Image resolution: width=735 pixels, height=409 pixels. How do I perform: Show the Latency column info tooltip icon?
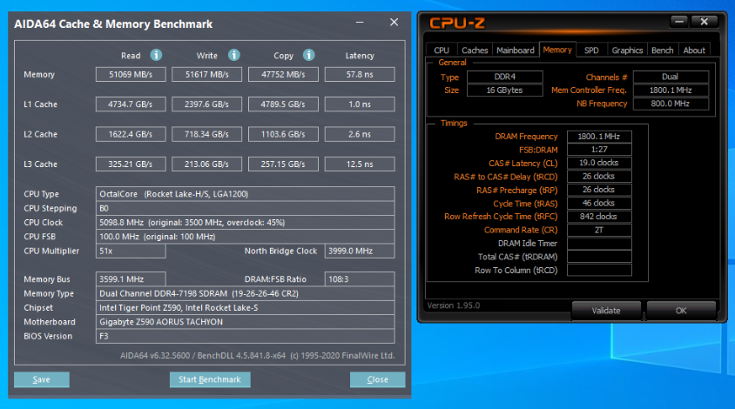click(x=359, y=56)
